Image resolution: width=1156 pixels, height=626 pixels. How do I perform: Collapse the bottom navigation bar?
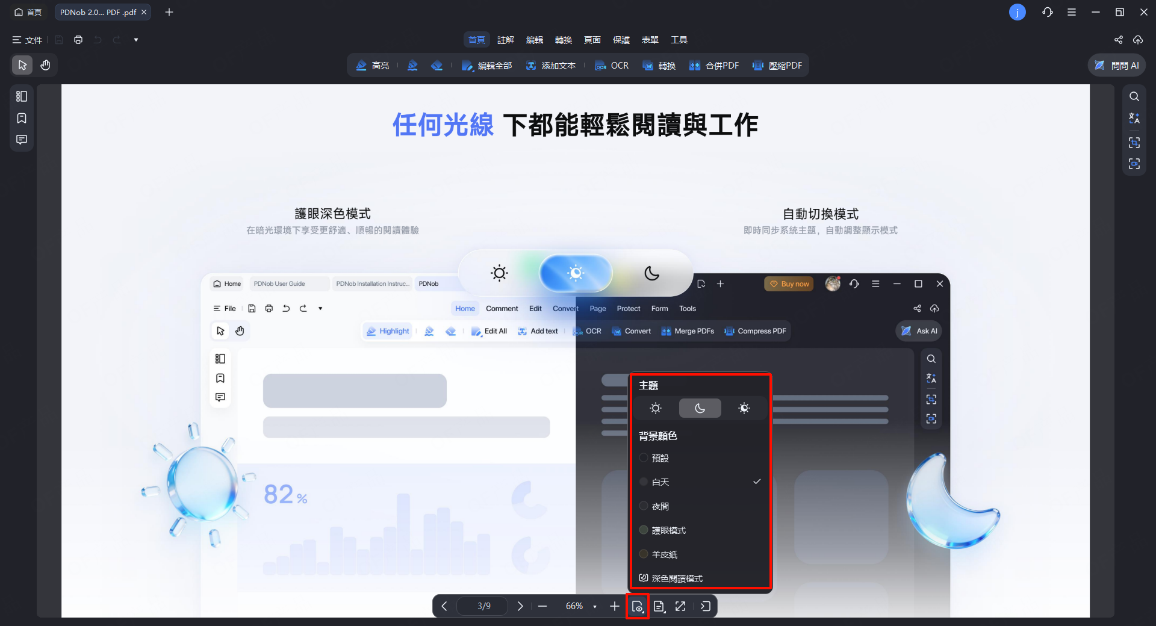tap(706, 606)
